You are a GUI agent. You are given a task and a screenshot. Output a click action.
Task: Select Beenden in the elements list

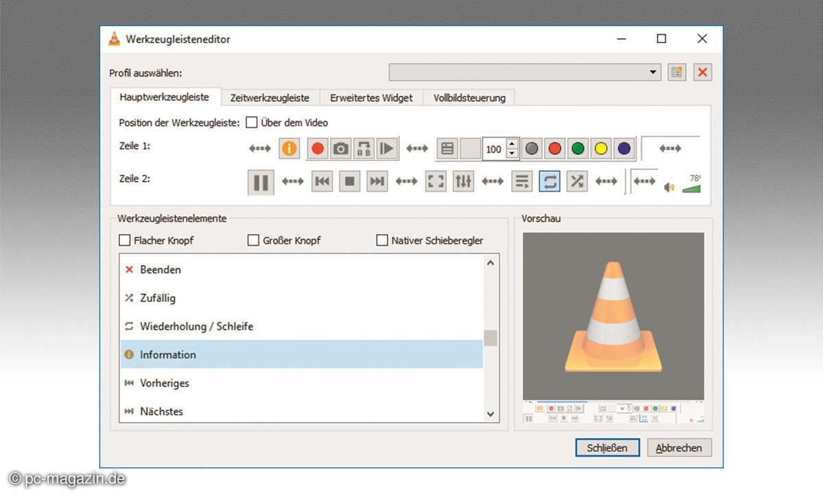(302, 269)
